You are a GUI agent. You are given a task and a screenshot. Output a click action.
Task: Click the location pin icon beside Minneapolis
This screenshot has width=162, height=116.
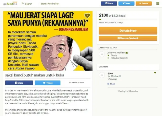pos(108,58)
